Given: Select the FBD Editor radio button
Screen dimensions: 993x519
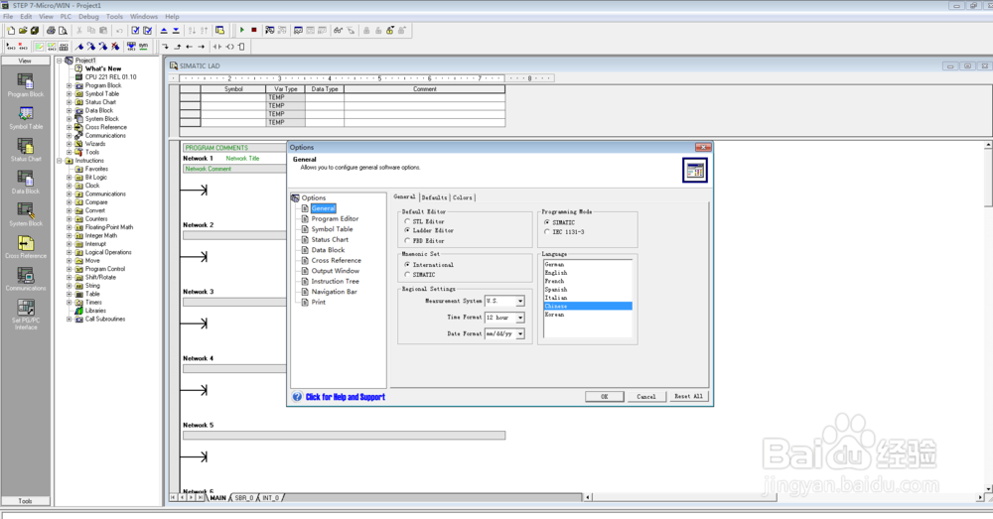Looking at the screenshot, I should [x=407, y=240].
